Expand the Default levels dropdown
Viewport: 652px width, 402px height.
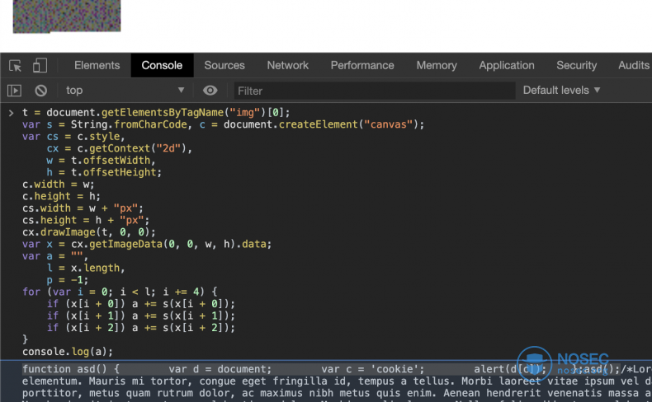pyautogui.click(x=561, y=90)
